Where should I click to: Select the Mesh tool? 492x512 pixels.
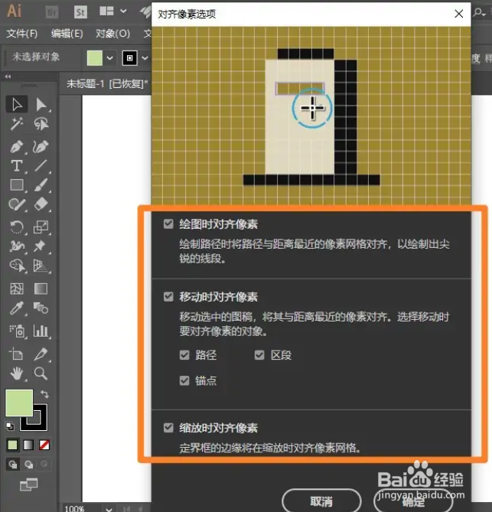tap(17, 289)
